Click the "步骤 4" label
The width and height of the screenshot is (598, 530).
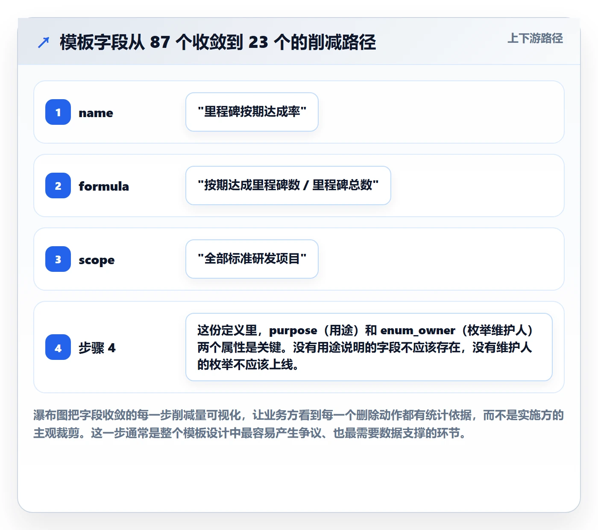[x=97, y=348]
